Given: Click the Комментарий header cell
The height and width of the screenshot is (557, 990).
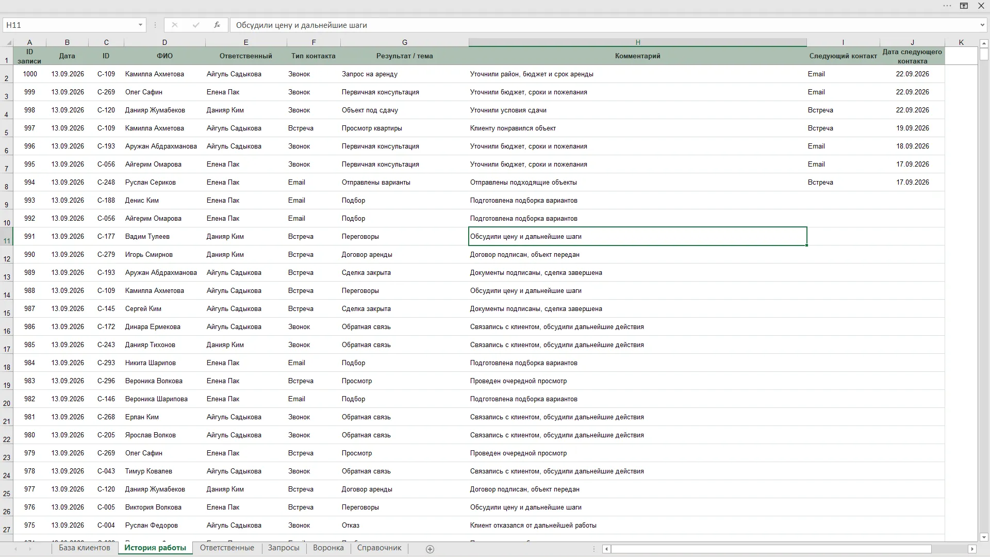Looking at the screenshot, I should click(x=638, y=56).
